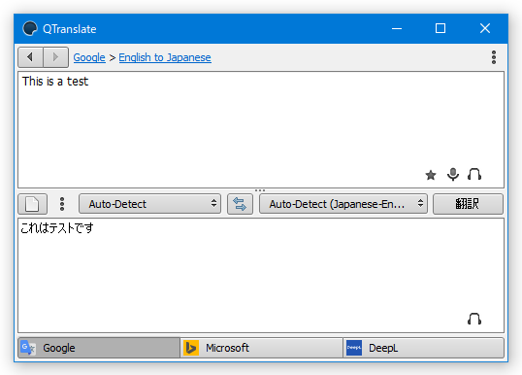This screenshot has width=522, height=375.
Task: Click the 翻訳 translate button
Action: coord(468,204)
